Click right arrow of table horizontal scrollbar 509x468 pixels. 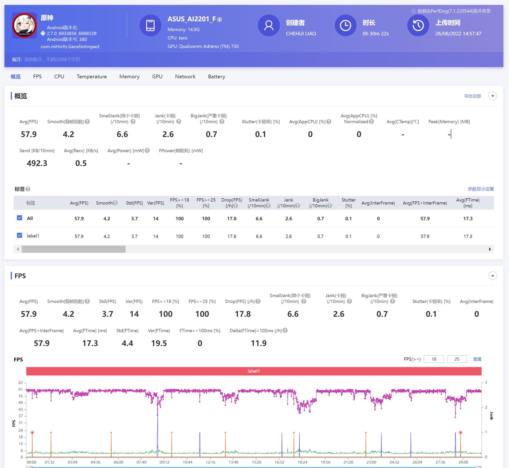click(x=490, y=249)
